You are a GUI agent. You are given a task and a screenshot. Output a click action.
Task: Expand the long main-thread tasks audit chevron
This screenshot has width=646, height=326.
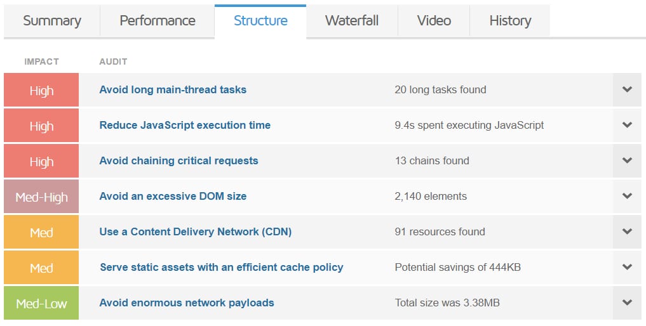point(627,90)
